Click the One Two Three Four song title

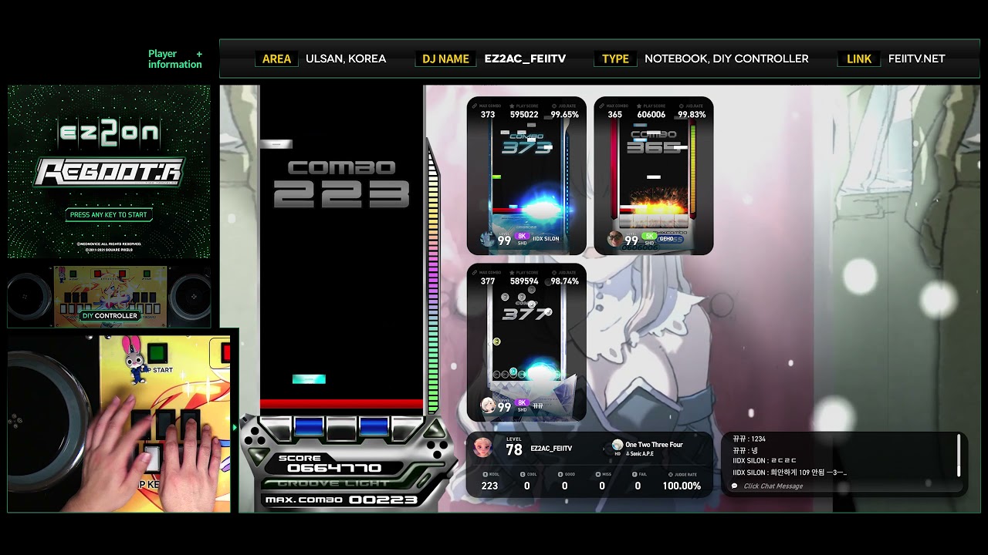pyautogui.click(x=654, y=445)
